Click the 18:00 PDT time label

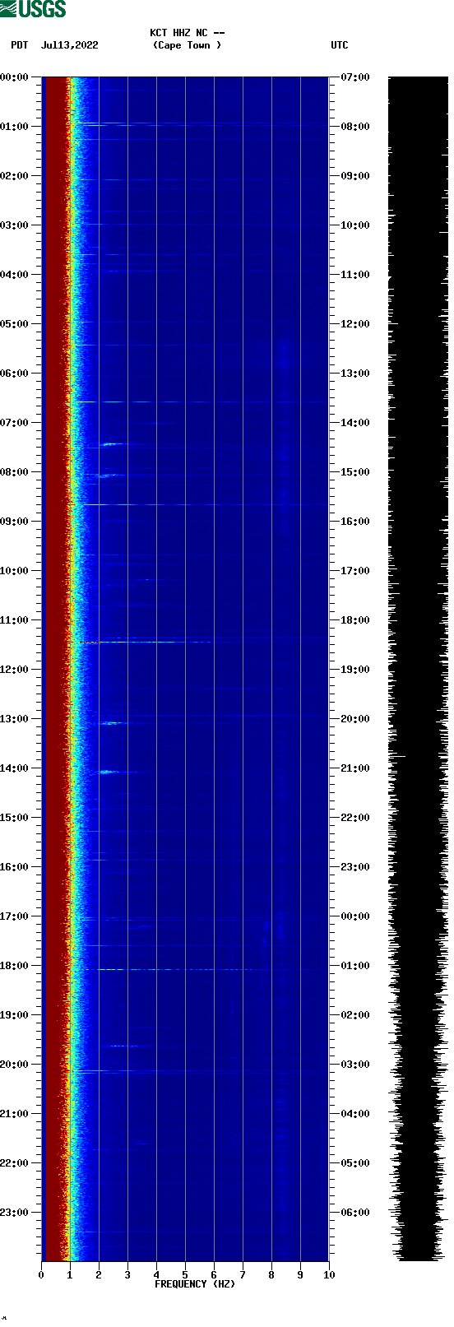click(x=15, y=966)
